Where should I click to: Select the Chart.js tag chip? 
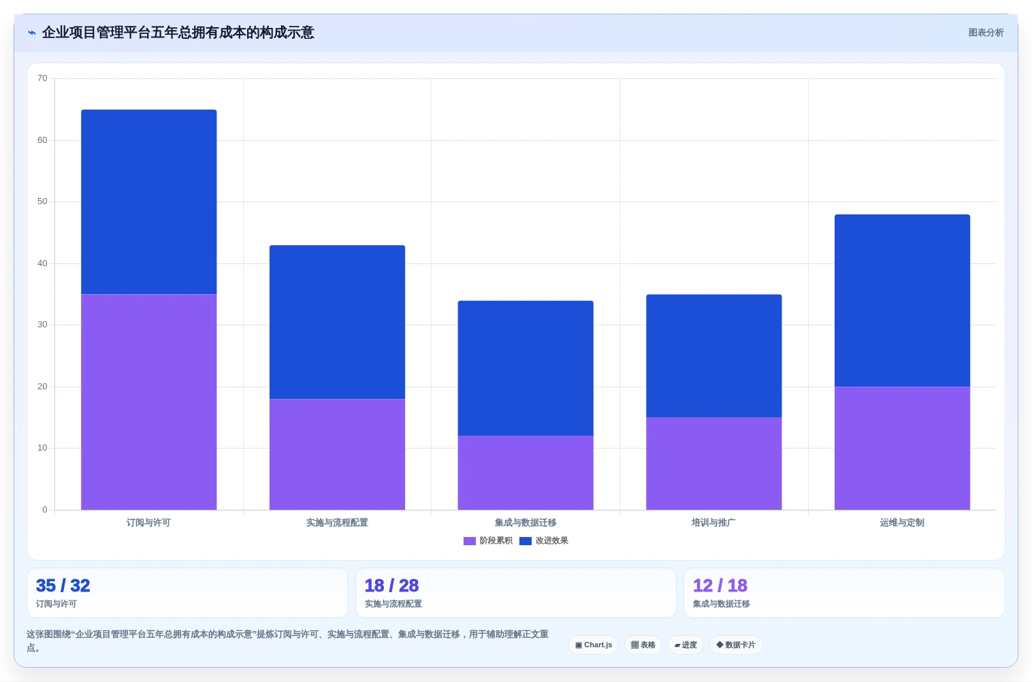(x=594, y=645)
